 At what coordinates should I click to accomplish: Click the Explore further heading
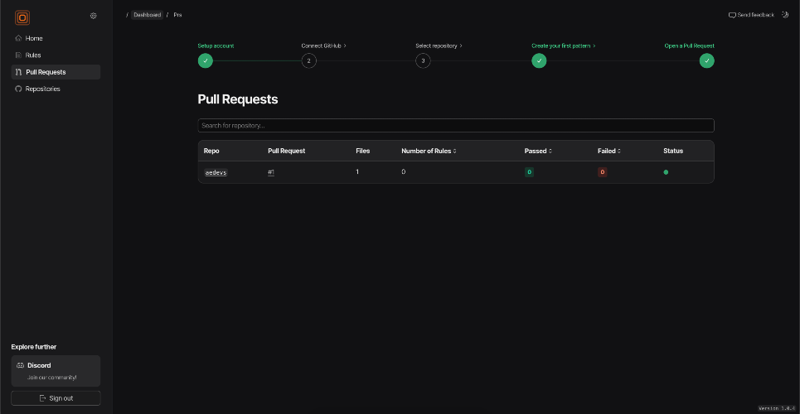click(34, 347)
